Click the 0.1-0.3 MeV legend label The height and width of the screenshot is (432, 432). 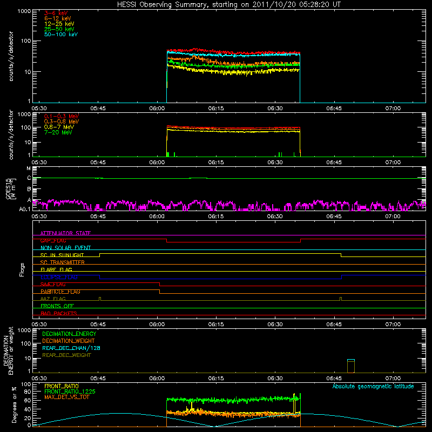(62, 116)
